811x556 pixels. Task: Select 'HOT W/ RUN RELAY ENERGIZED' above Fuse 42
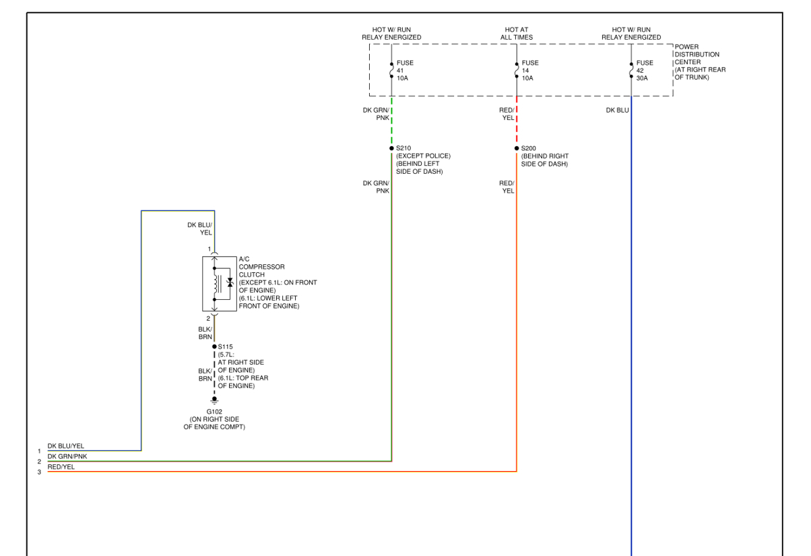pyautogui.click(x=631, y=34)
